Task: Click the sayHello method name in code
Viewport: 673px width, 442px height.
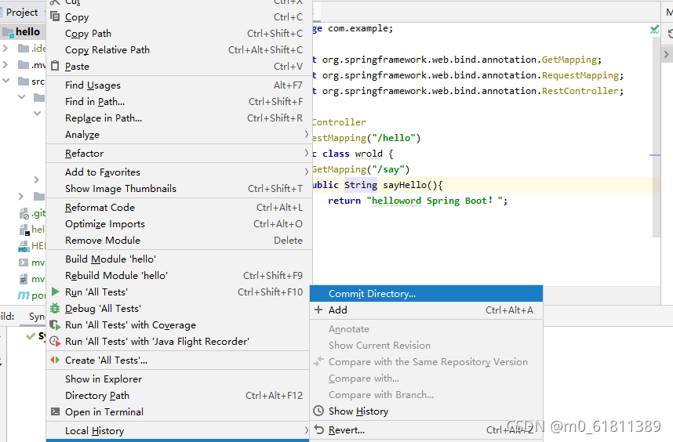Action: 405,185
